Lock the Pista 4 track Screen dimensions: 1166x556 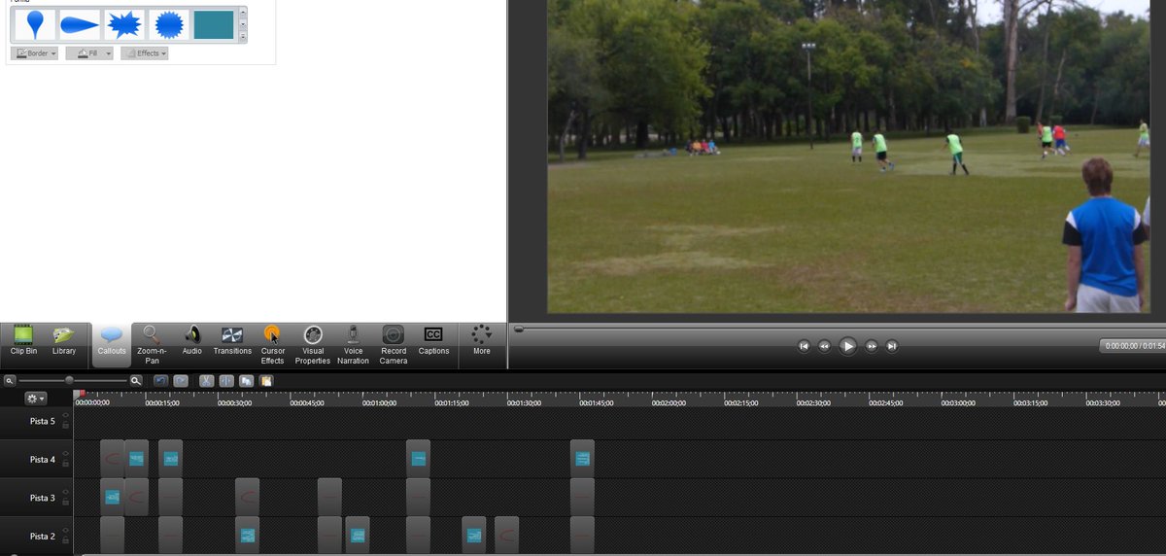pos(65,464)
